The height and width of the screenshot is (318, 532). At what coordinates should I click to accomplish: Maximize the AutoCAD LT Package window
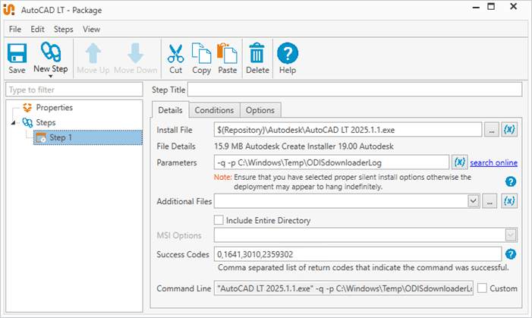pos(491,6)
